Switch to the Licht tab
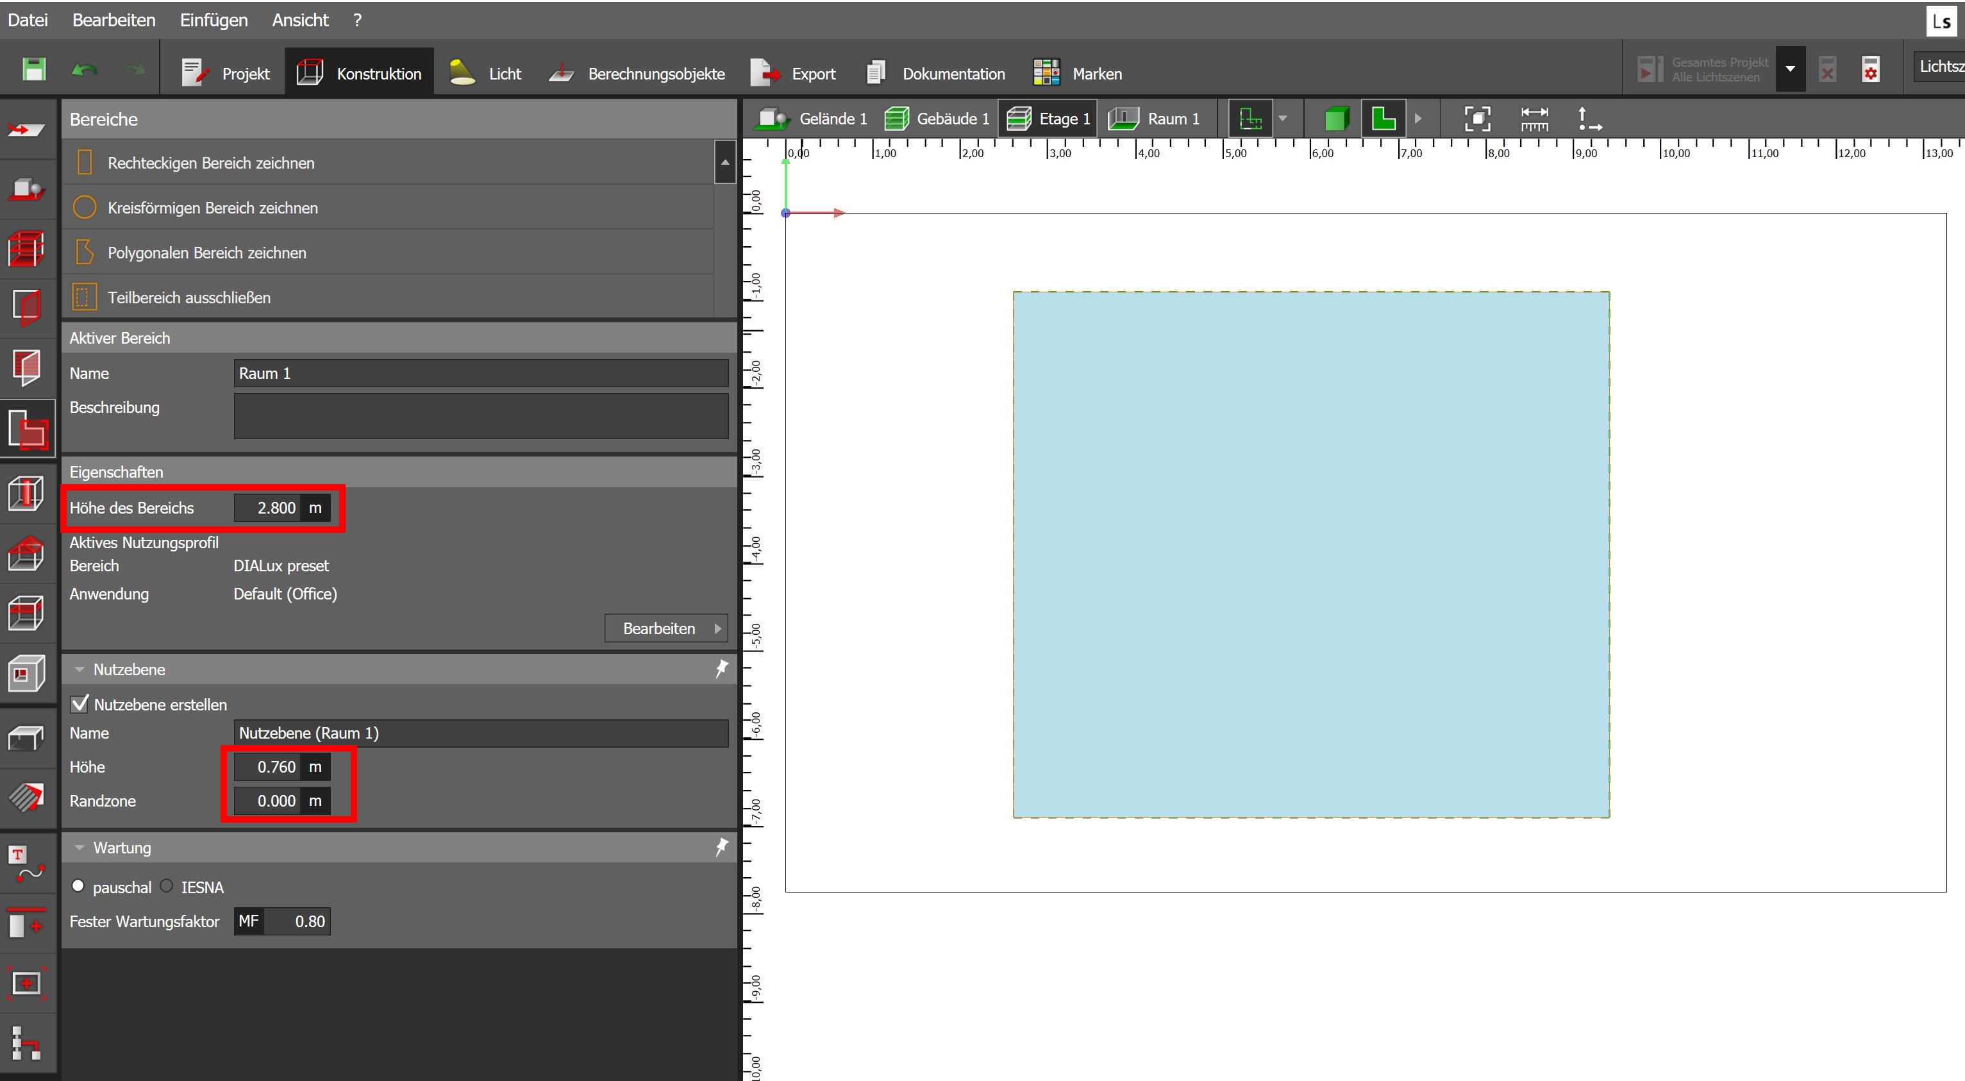The height and width of the screenshot is (1081, 1965). pyautogui.click(x=485, y=73)
